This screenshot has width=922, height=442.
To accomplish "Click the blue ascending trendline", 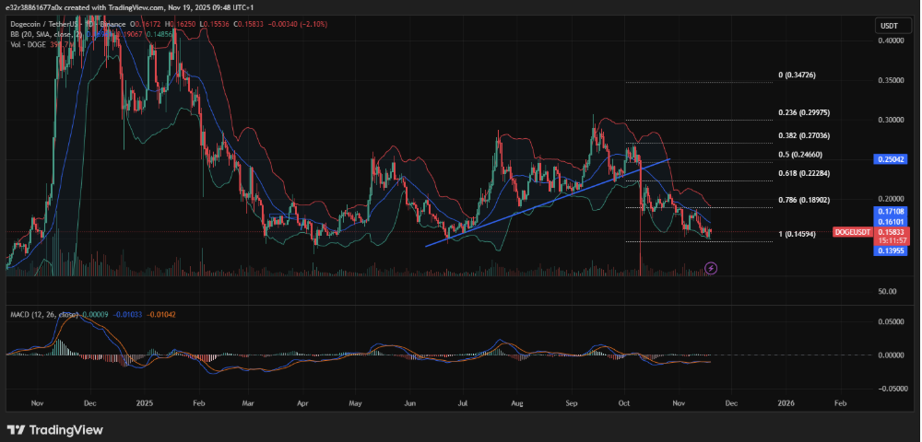I will coord(547,203).
